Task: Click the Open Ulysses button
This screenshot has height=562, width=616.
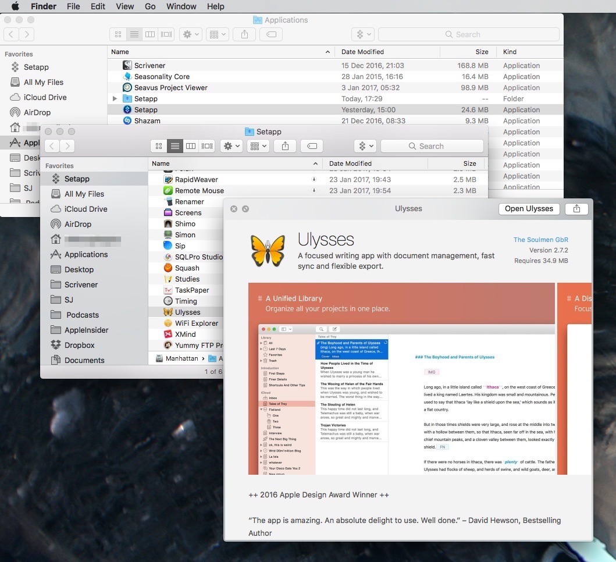Action: click(529, 209)
